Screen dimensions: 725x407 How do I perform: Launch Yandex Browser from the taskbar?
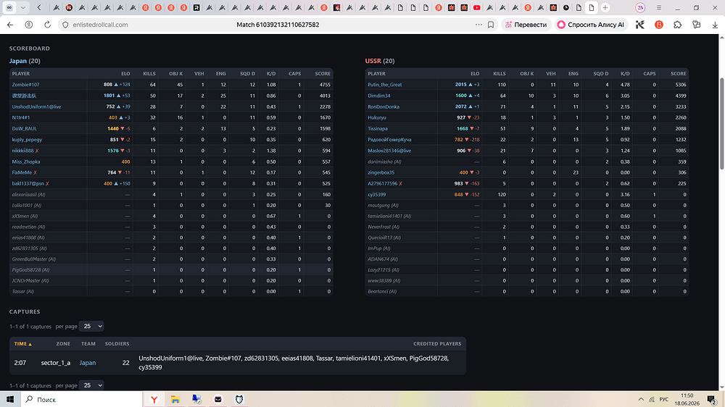[x=154, y=400]
